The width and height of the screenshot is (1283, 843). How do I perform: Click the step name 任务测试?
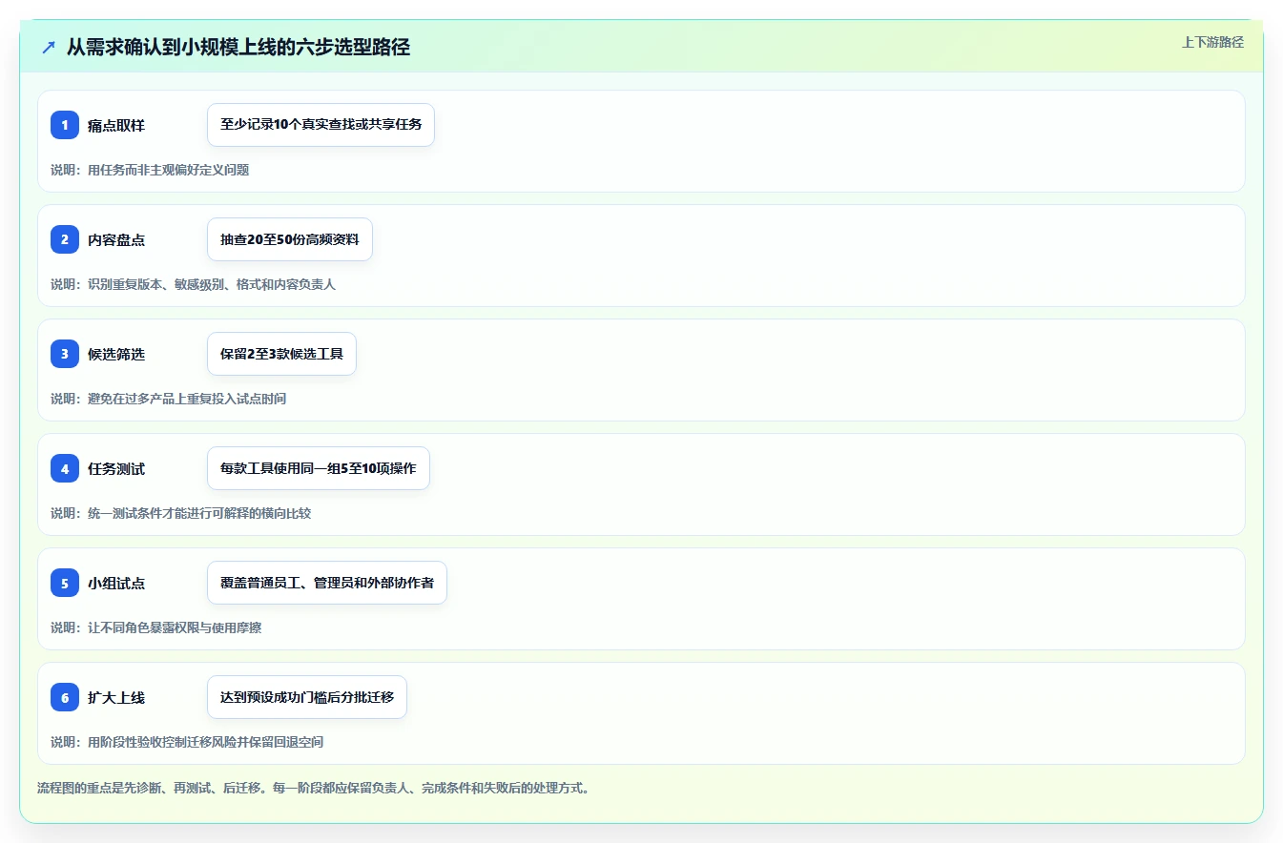(116, 468)
